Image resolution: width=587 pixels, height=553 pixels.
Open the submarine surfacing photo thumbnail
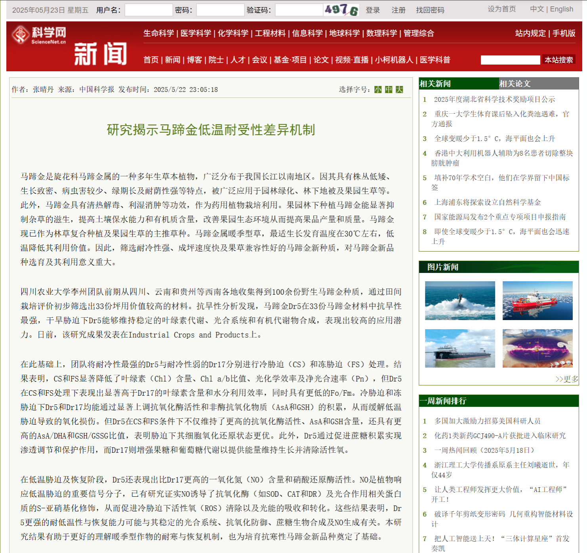pos(460,301)
